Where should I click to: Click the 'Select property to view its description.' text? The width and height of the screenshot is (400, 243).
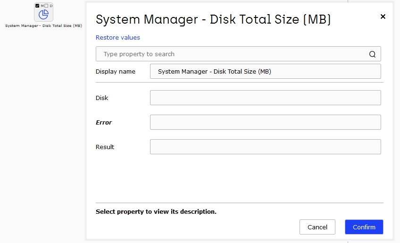coord(156,211)
